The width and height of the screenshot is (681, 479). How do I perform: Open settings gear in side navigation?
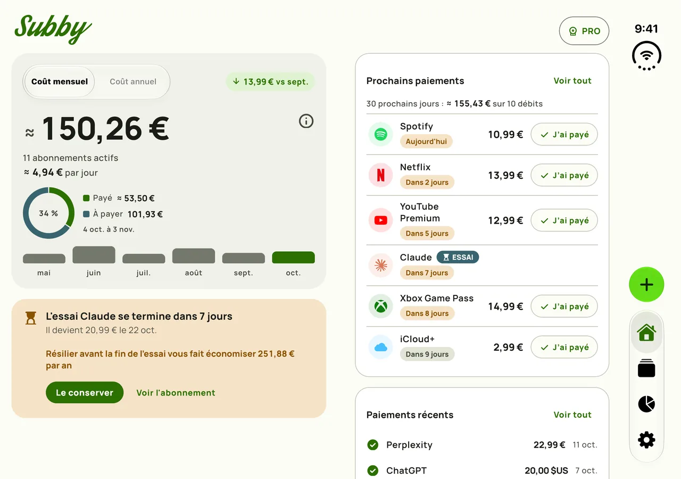coord(646,440)
